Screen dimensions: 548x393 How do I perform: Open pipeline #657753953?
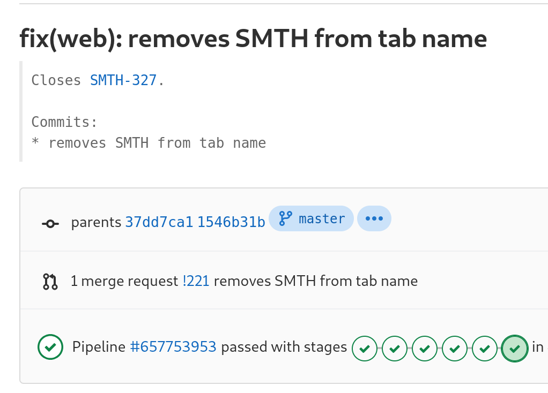(x=174, y=347)
